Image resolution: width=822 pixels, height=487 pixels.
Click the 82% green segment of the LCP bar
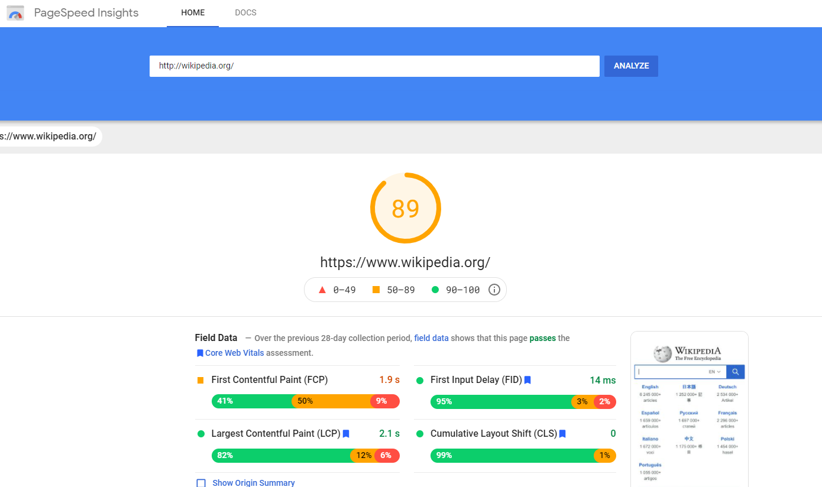click(x=281, y=456)
